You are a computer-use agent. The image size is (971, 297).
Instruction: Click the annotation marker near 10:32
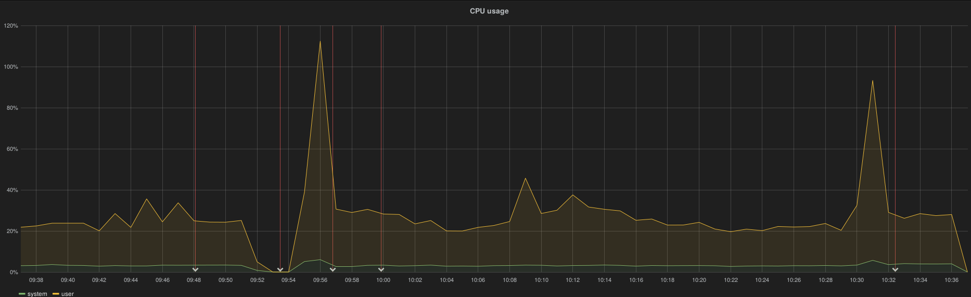(895, 269)
